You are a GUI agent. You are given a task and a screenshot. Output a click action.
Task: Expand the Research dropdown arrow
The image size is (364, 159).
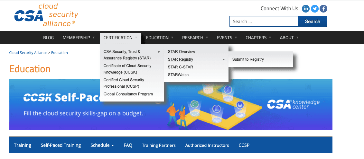(x=207, y=37)
